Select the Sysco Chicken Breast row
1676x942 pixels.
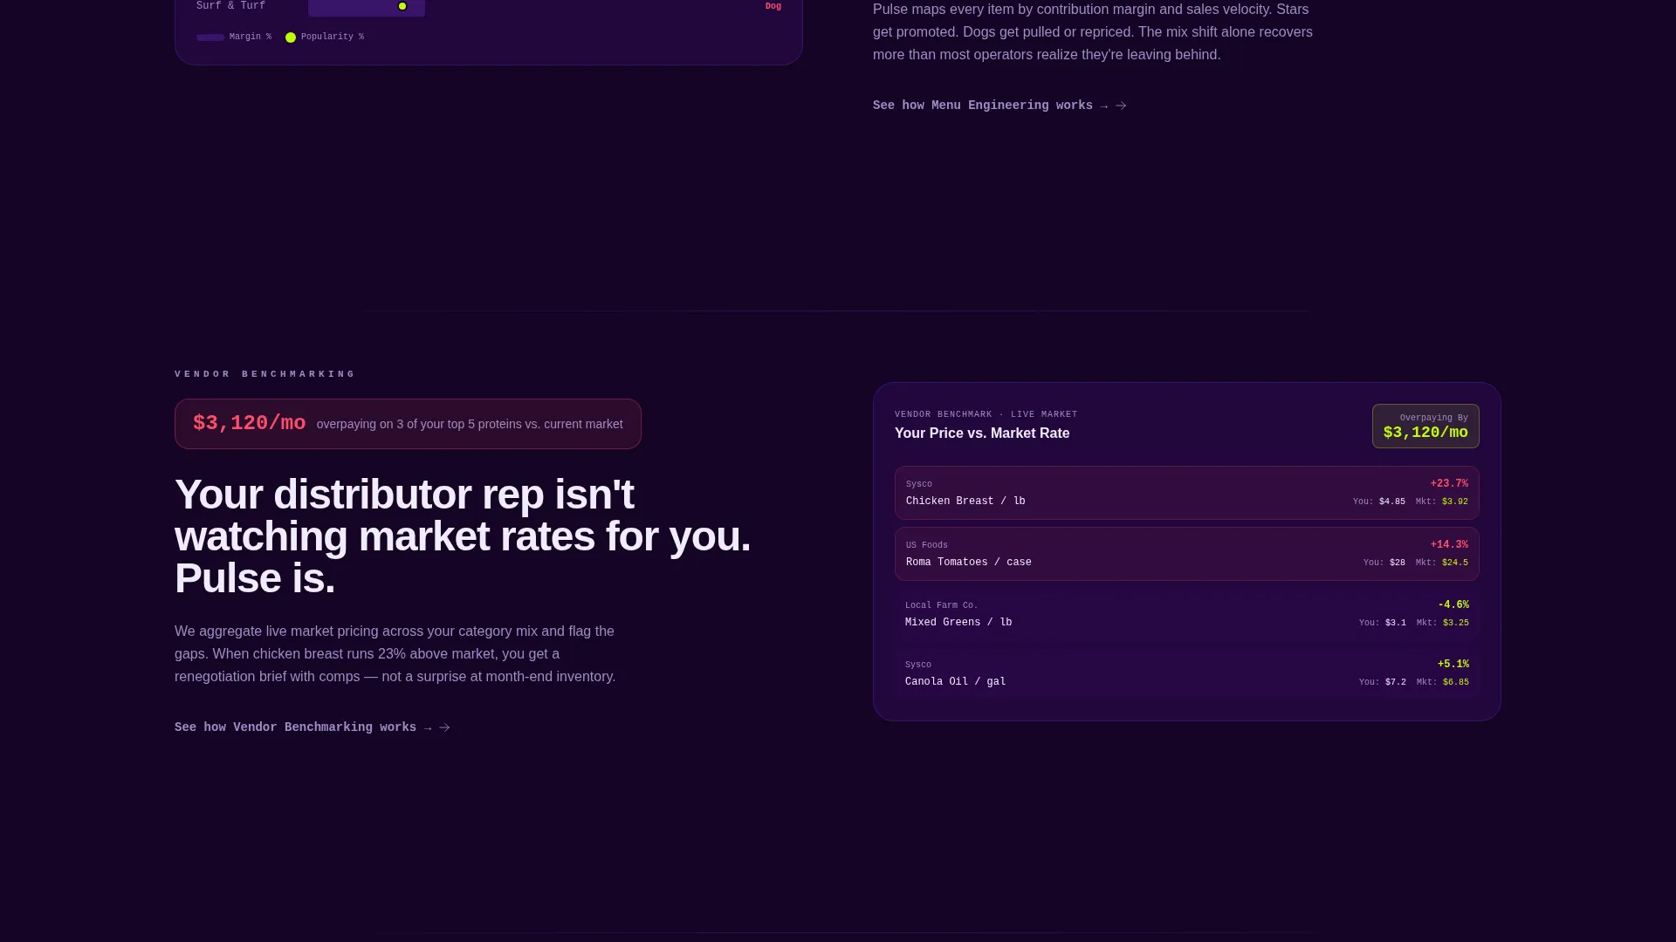click(x=1187, y=493)
